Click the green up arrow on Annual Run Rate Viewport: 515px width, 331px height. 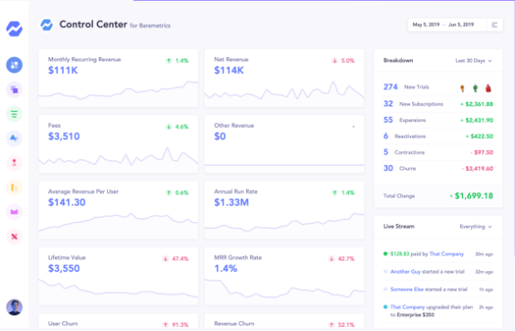pyautogui.click(x=335, y=193)
